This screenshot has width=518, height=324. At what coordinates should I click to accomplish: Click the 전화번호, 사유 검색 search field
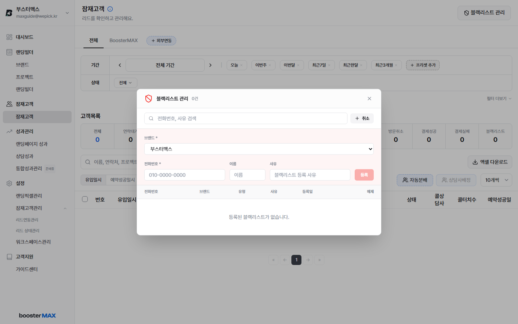[x=246, y=118]
